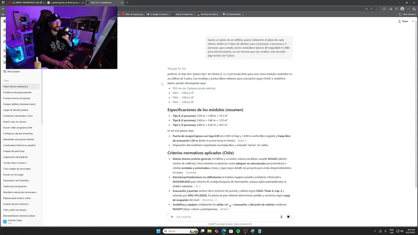
Task: Open 'Juego de Wordle análisis' chat
Action: click(x=21, y=110)
